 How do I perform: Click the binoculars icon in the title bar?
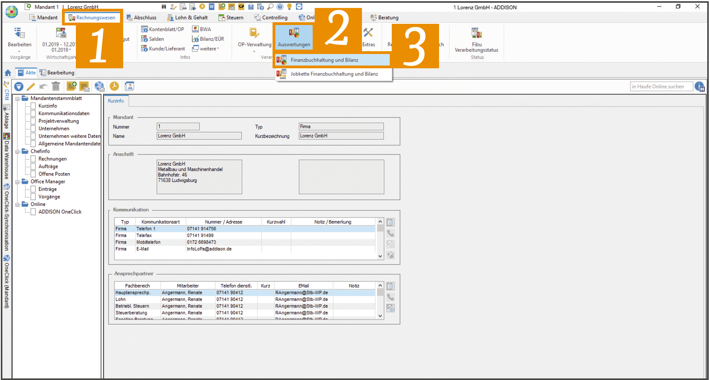[164, 7]
